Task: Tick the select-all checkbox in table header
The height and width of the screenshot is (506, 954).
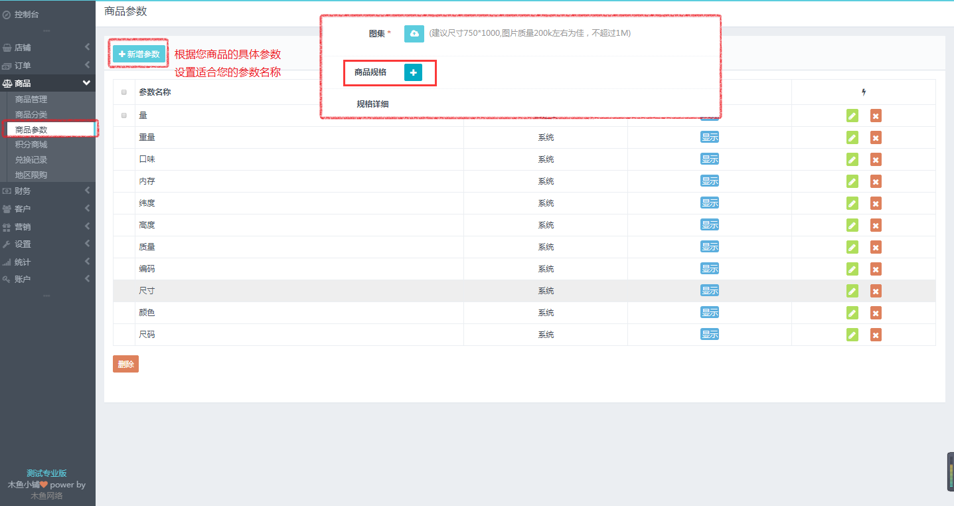Action: (124, 92)
